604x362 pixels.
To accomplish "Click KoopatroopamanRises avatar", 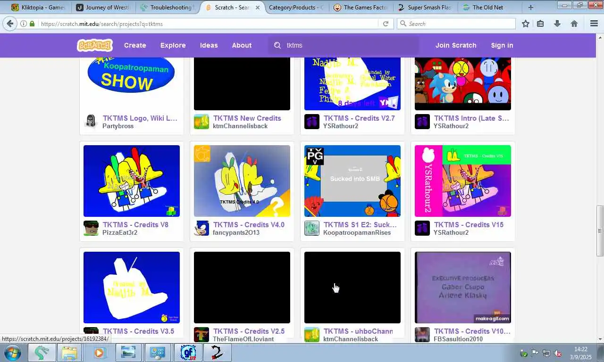I will 312,228.
